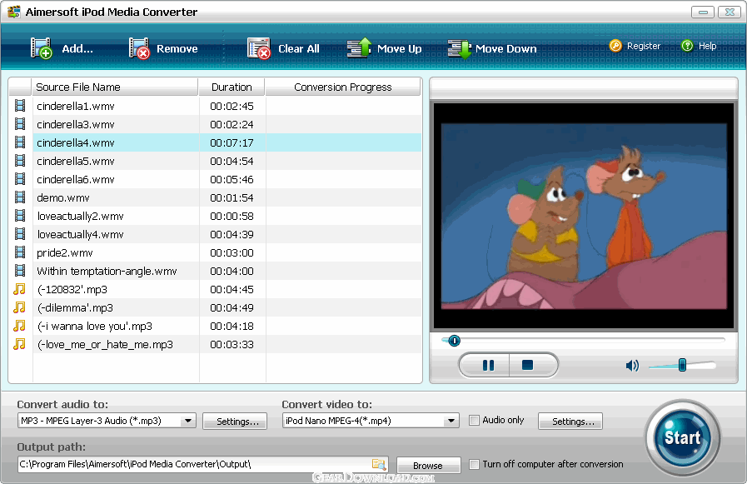
Task: Click the film icon beside cinderella5.wmv
Action: [20, 161]
